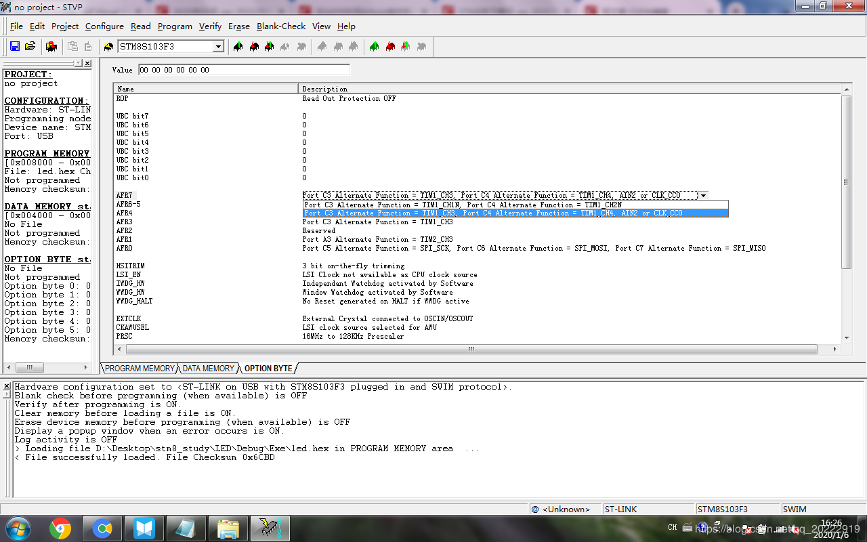
Task: Click the STVP chip icon in taskbar
Action: coord(270,528)
